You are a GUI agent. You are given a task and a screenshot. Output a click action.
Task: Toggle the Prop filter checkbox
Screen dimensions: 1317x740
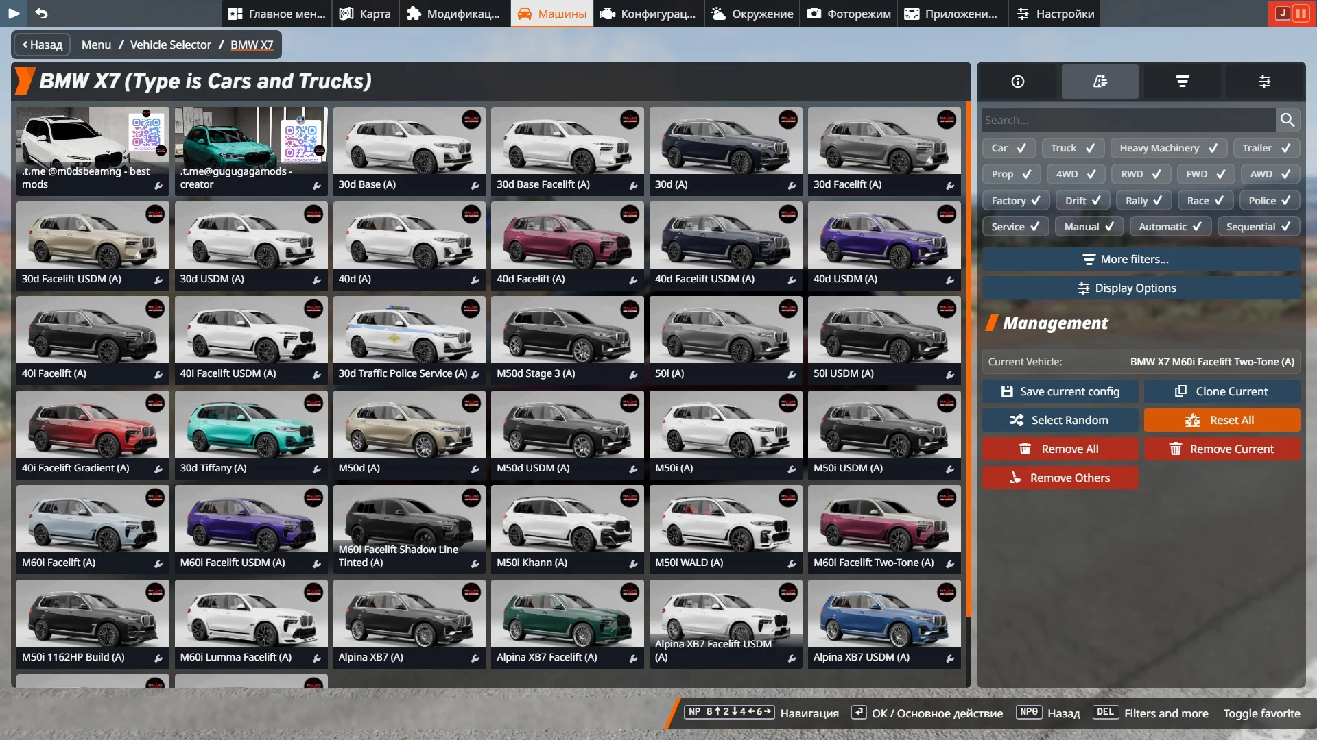1011,174
